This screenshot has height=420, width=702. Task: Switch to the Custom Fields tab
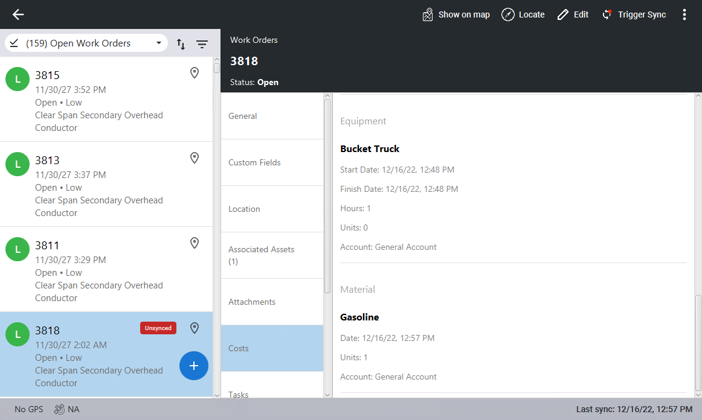(x=272, y=162)
